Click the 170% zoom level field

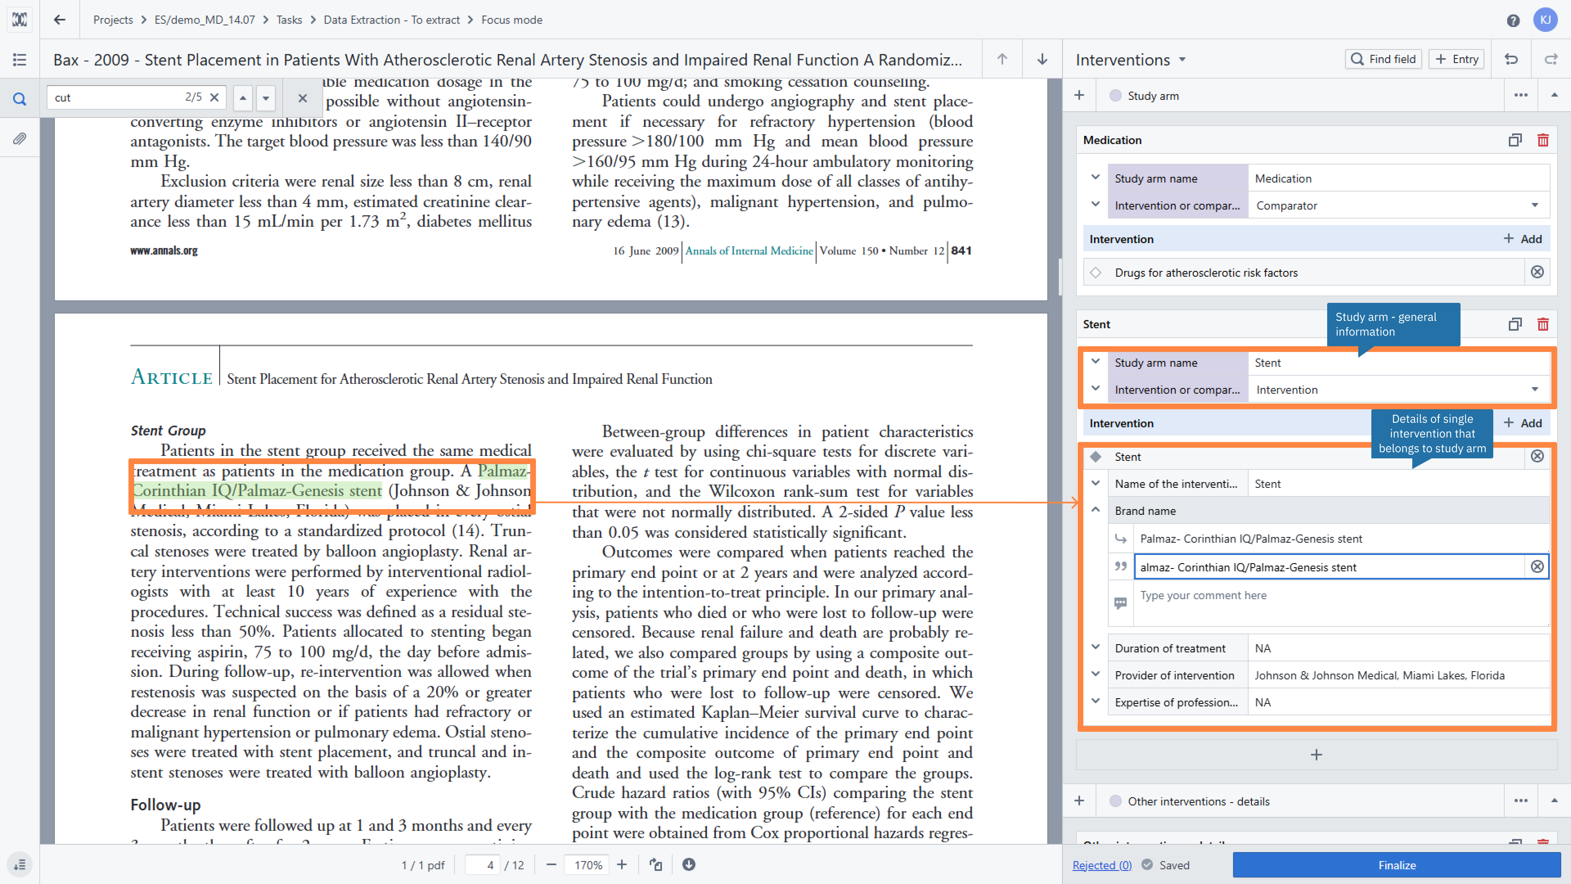587,865
